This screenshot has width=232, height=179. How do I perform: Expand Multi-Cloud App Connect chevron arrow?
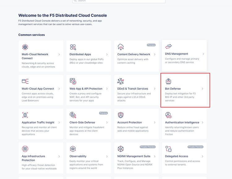pyautogui.click(x=59, y=89)
